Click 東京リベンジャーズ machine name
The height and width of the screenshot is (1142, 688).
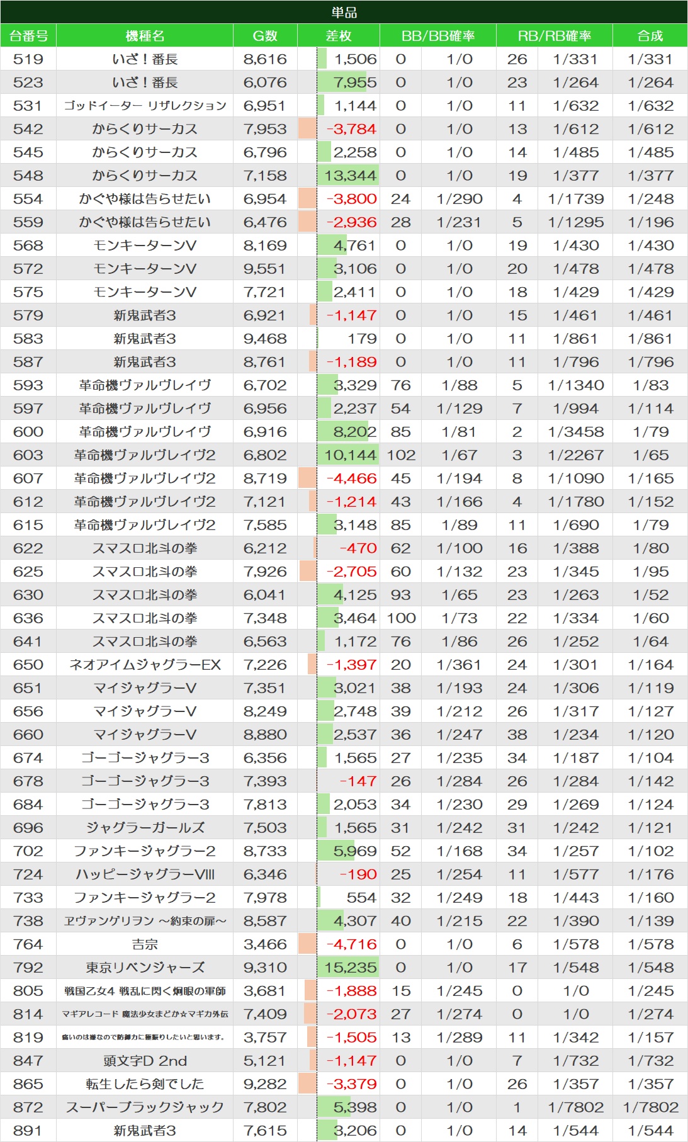(145, 968)
